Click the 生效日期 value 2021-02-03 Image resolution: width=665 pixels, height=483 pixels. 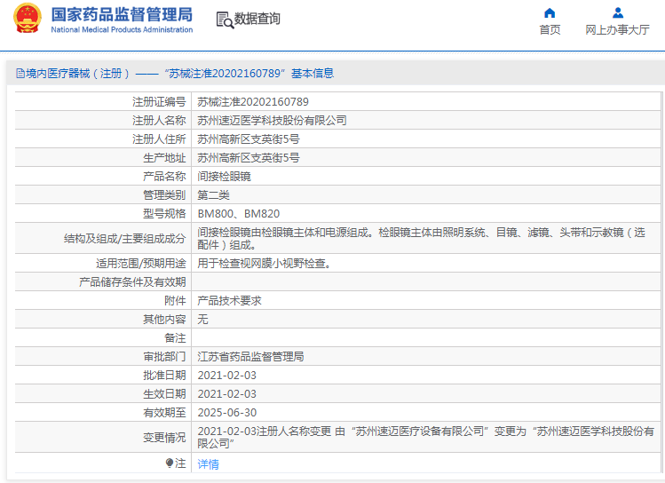(227, 394)
